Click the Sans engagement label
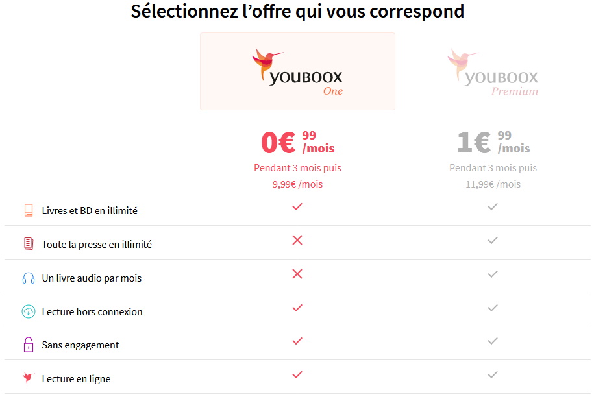Screen dimensions: 594x414 pyautogui.click(x=80, y=345)
